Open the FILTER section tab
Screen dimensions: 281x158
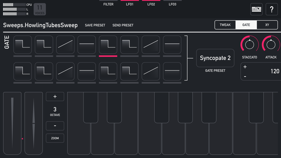[108, 3]
